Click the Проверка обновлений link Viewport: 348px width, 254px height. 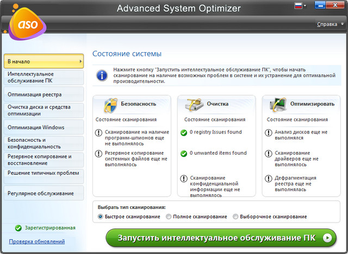click(x=36, y=242)
